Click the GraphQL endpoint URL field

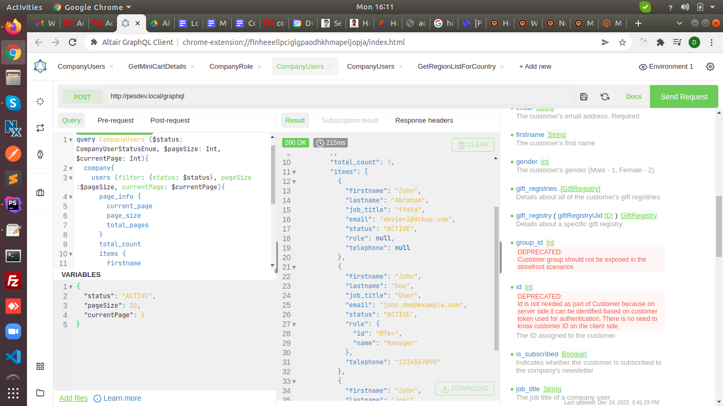[339, 97]
